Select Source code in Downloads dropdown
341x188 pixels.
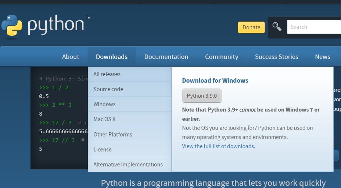(x=108, y=89)
